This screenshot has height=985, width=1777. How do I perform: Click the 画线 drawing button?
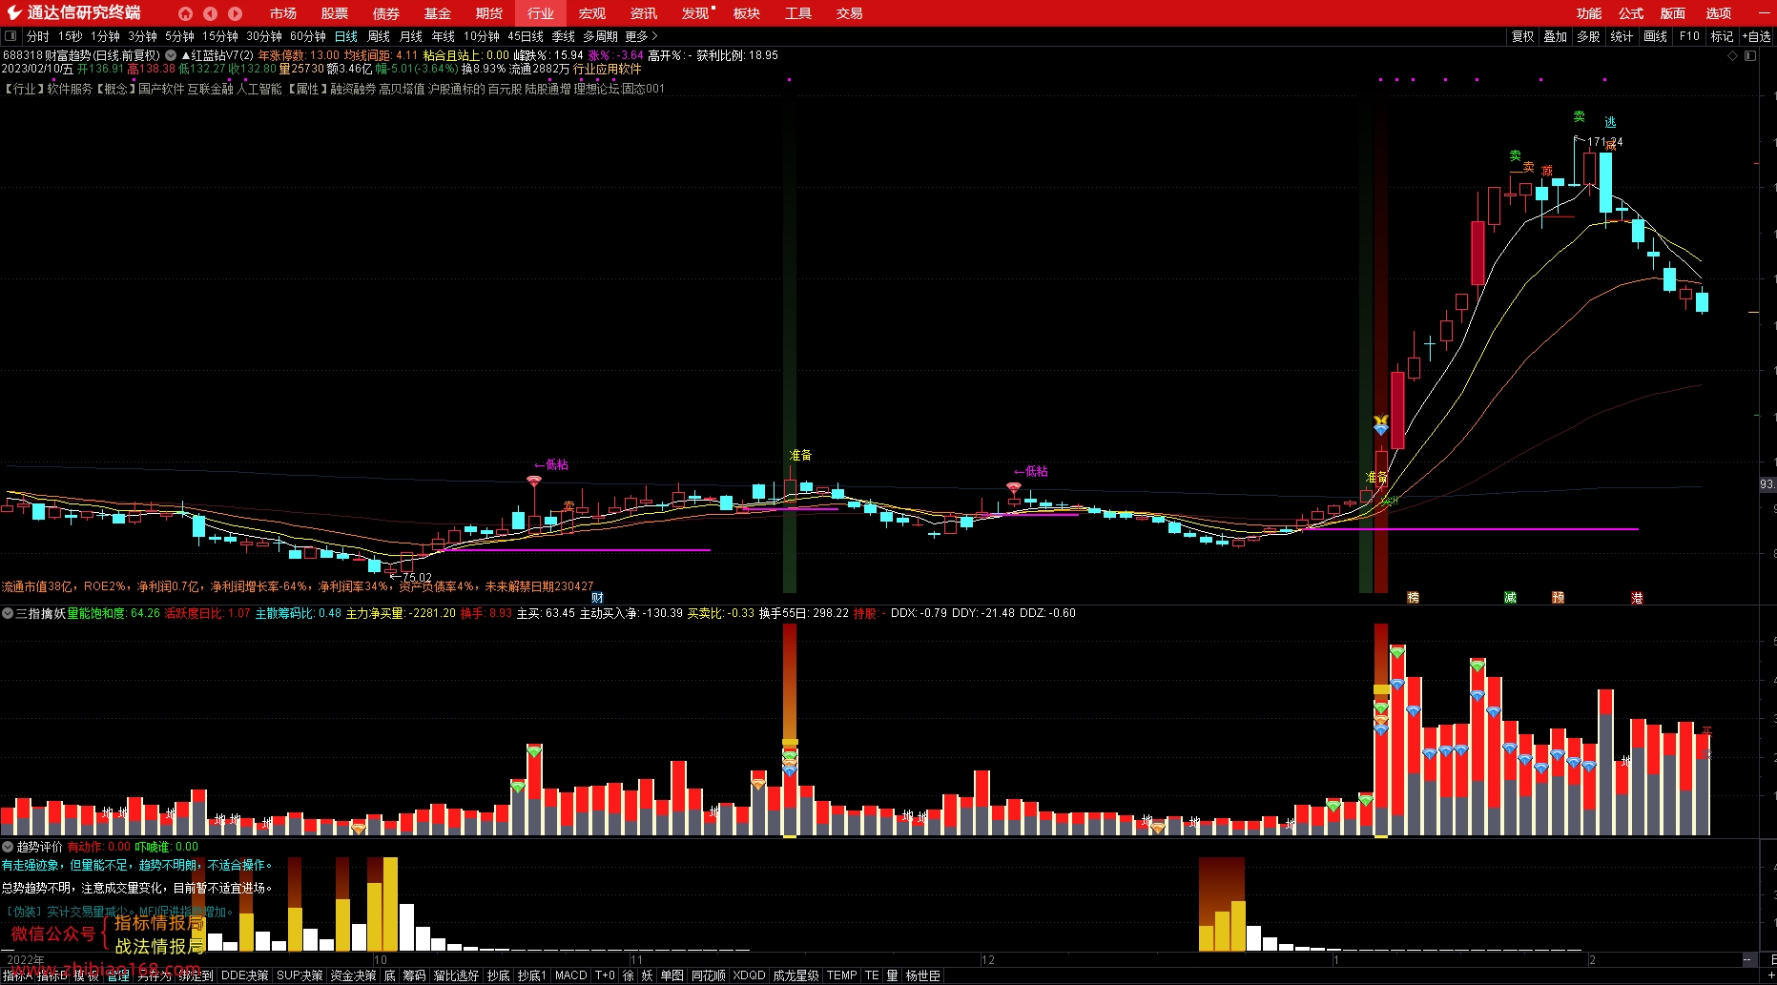[1656, 36]
